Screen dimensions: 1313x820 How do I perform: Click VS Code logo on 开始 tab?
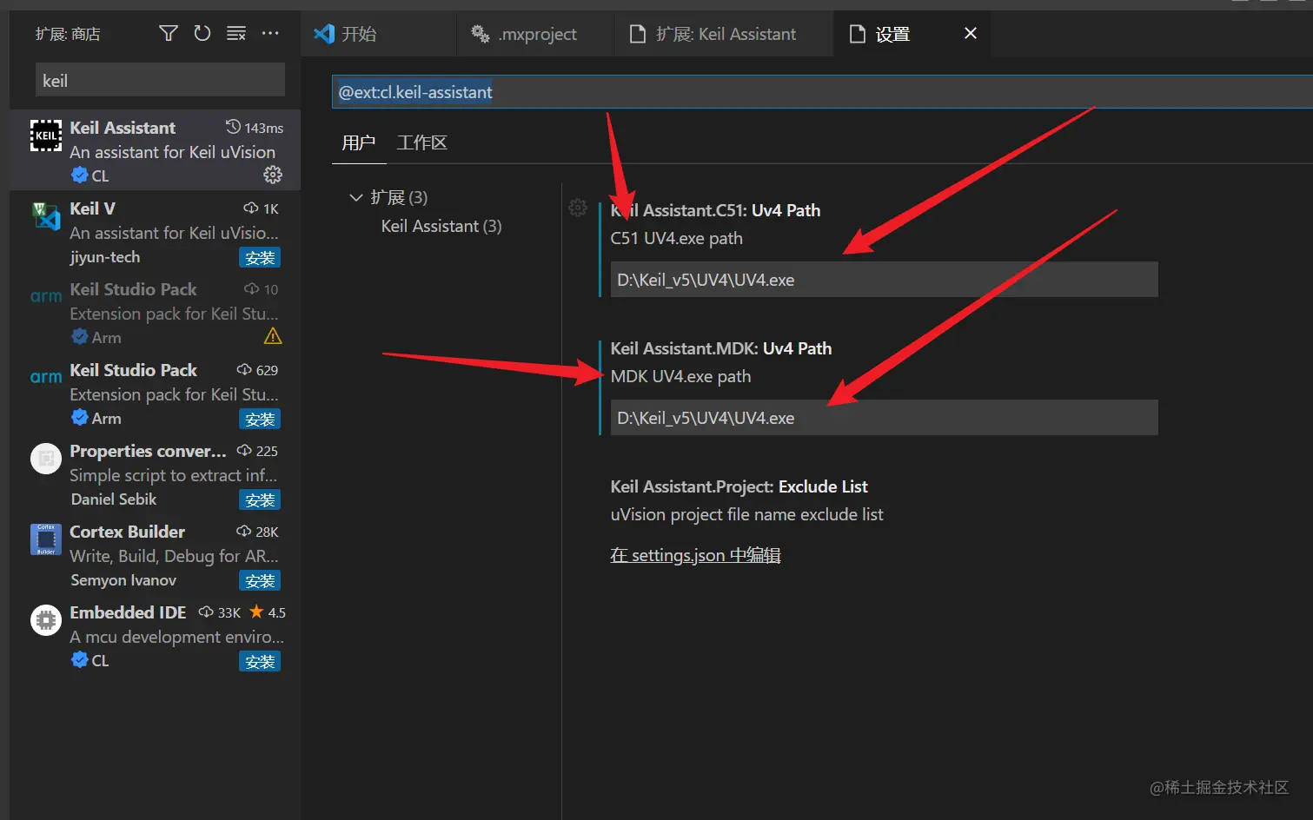324,34
